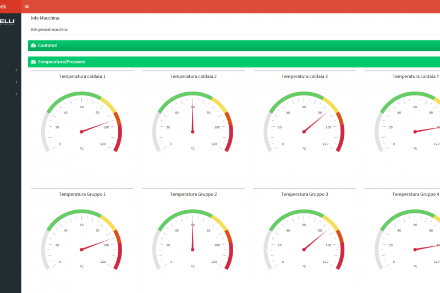
Task: Click the dashboard icon beside Temperature/Pressioni
Action: [34, 61]
